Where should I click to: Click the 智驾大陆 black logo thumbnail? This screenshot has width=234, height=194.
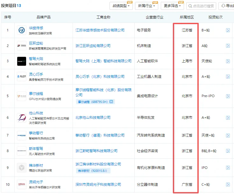click(x=22, y=61)
